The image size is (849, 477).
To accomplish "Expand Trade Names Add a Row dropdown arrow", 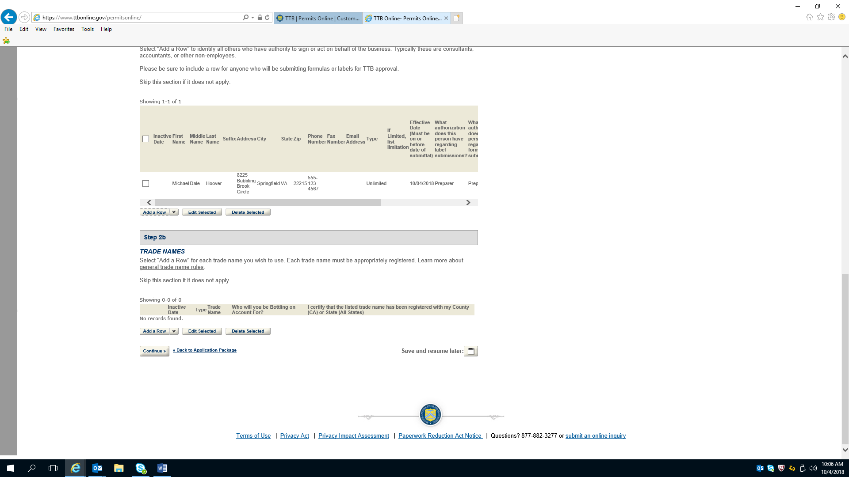I will click(x=174, y=331).
